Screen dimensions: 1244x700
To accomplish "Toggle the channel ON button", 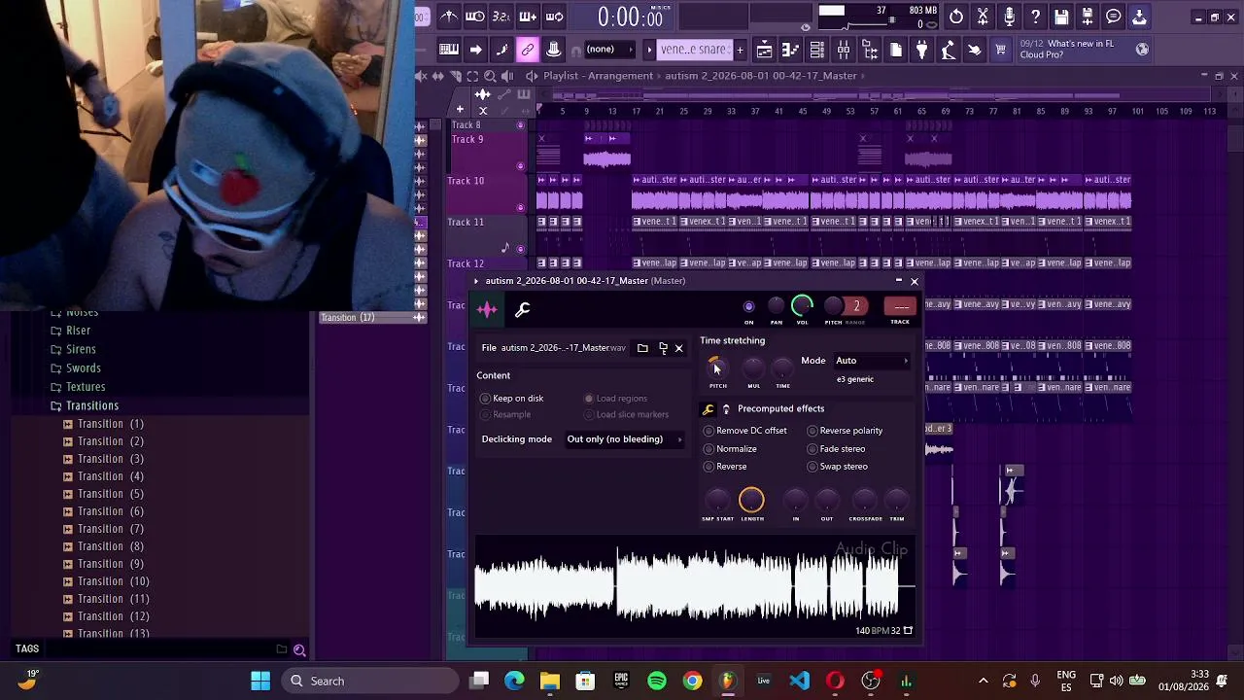I will click(748, 307).
